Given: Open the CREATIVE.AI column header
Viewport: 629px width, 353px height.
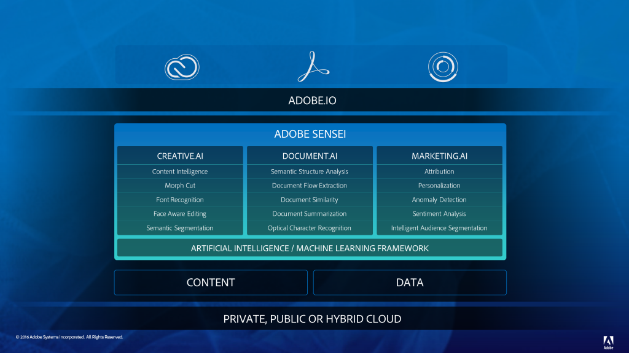Looking at the screenshot, I should click(180, 156).
